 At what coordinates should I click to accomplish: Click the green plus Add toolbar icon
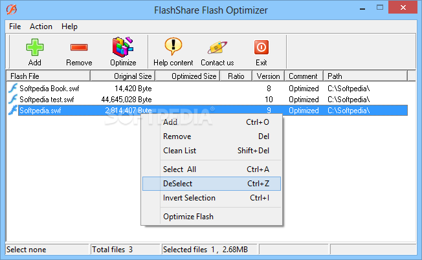(x=35, y=47)
